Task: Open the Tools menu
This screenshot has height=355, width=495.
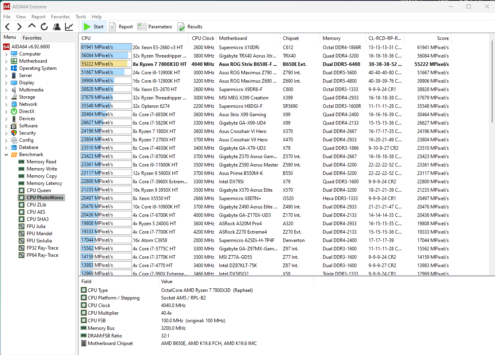Action: pos(81,17)
